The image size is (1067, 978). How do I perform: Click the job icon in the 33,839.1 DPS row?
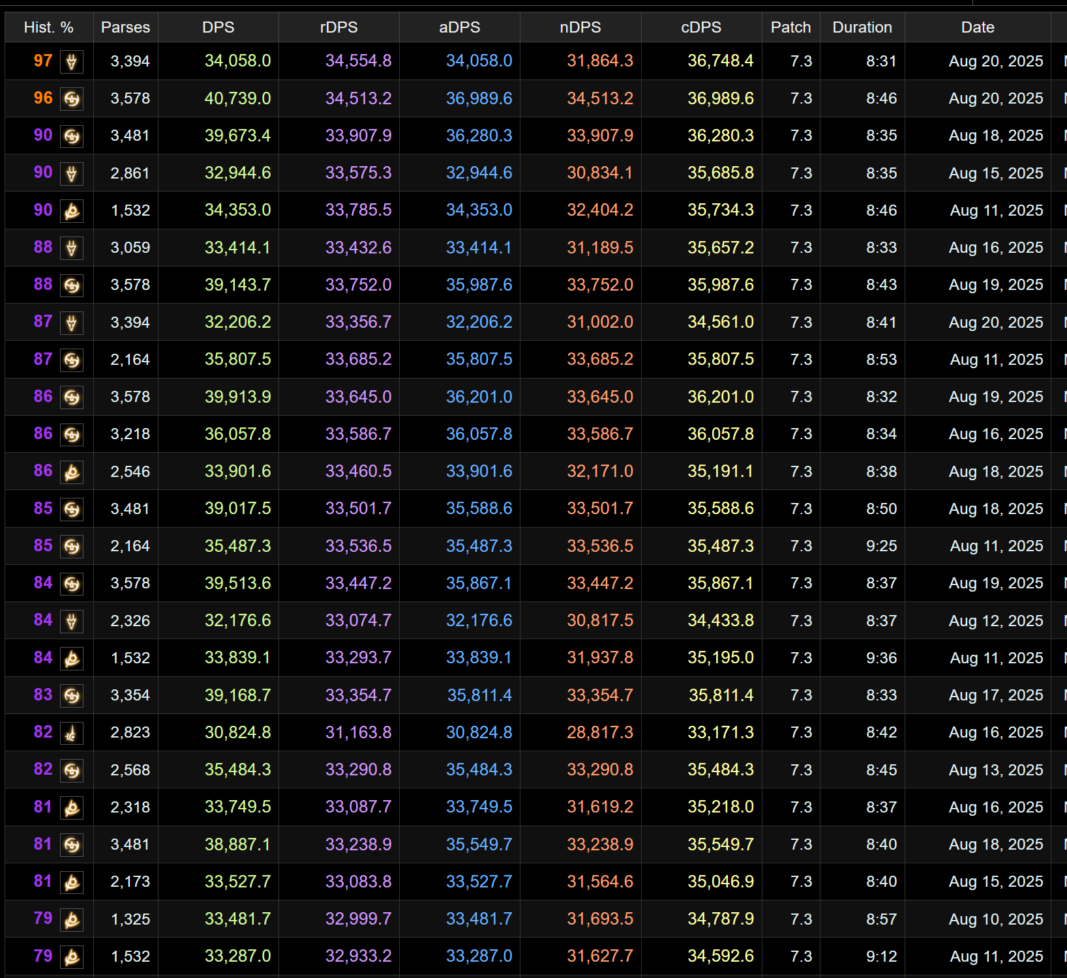[72, 659]
